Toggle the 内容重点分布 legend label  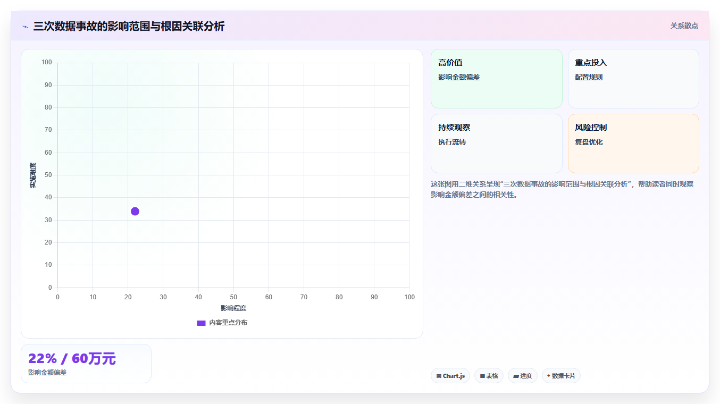[228, 323]
